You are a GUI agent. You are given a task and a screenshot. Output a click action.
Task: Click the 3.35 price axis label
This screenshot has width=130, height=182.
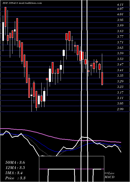pos(120,76)
